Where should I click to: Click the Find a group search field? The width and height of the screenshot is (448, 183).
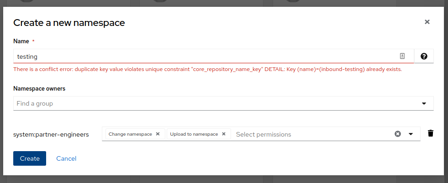tap(215, 103)
